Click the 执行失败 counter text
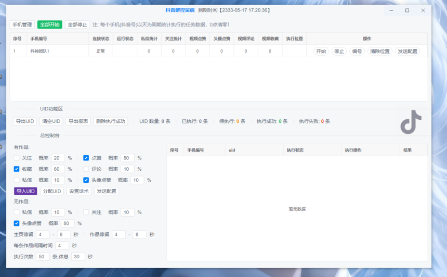Image resolution: width=447 pixels, height=277 pixels. 314,121
